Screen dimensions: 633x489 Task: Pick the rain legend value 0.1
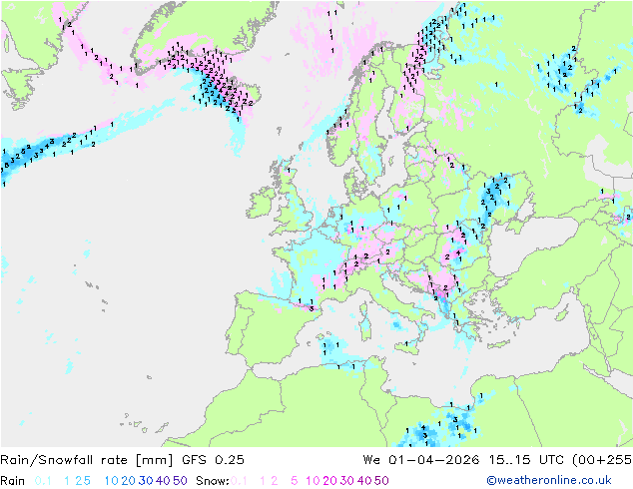click(43, 481)
